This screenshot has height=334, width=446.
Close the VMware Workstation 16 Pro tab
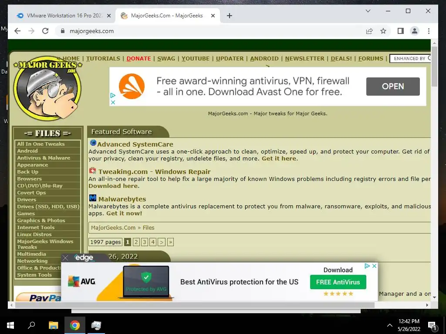pos(108,16)
